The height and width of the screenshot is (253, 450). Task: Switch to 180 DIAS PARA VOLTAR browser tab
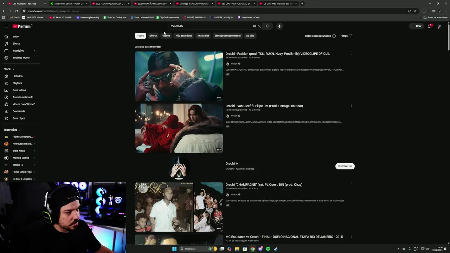pyautogui.click(x=236, y=4)
